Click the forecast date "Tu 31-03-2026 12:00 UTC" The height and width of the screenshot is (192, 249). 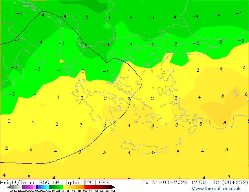(x=181, y=183)
